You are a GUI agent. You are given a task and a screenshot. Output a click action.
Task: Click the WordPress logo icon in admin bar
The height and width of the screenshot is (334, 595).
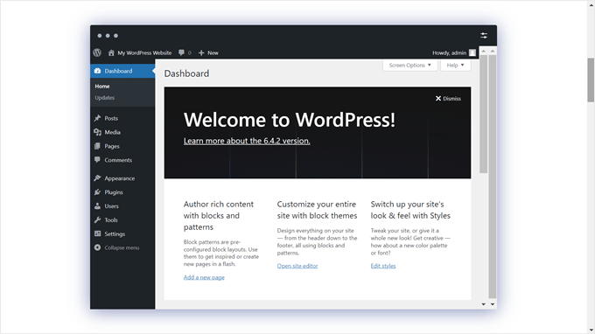[97, 52]
